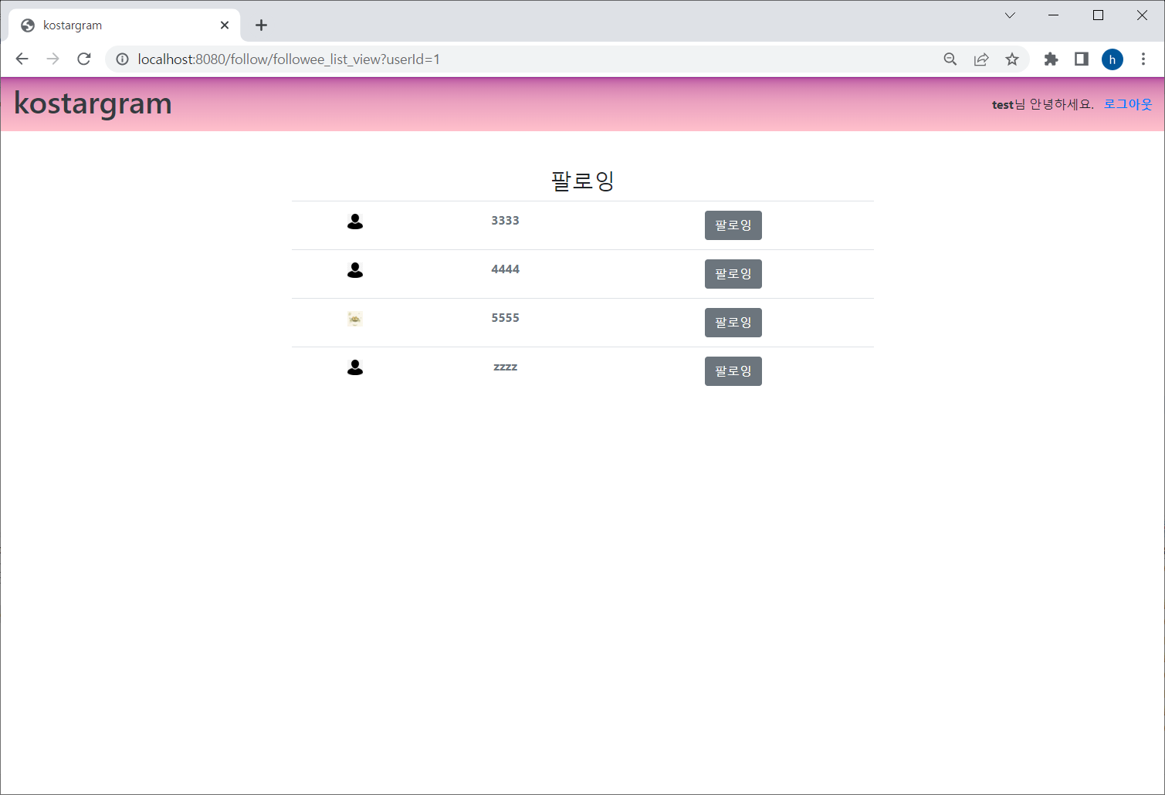
Task: Select the kostargram browser tab
Action: [x=116, y=25]
